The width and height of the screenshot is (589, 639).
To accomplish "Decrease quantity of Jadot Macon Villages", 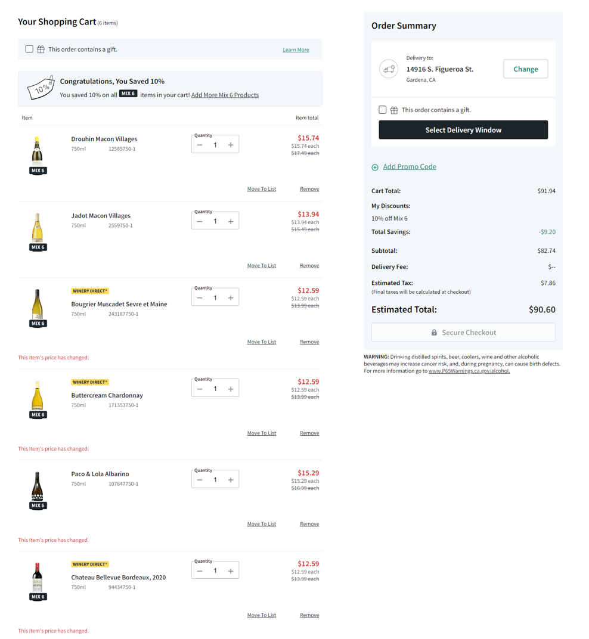I will (200, 222).
